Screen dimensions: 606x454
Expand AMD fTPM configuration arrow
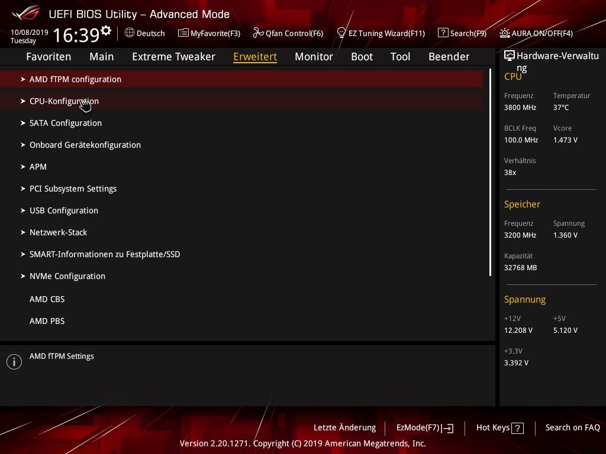[23, 79]
